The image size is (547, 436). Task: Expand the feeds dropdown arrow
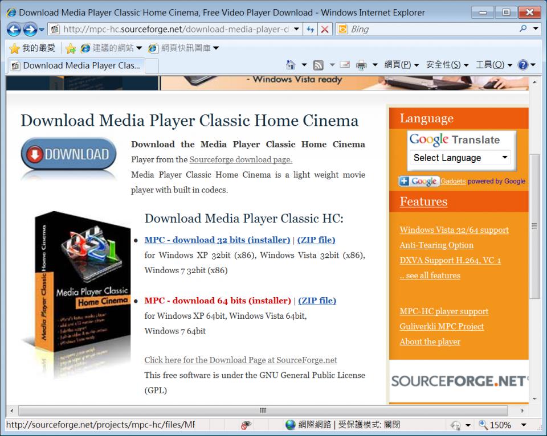click(332, 65)
